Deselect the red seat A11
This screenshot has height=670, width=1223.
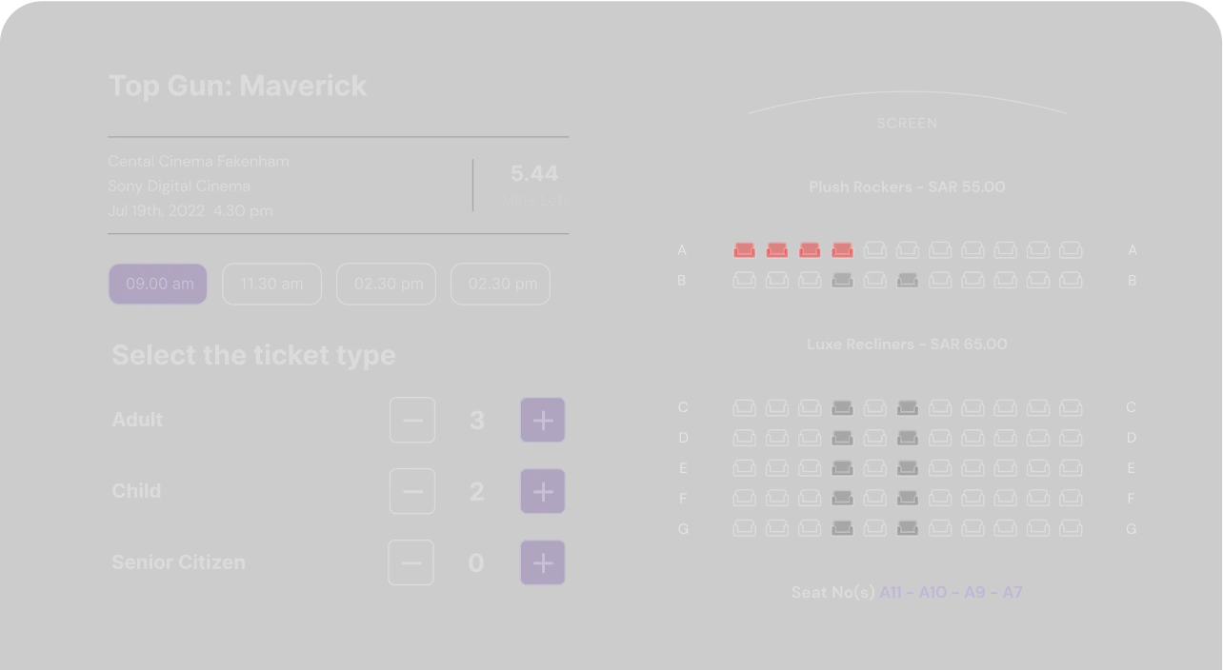point(744,249)
